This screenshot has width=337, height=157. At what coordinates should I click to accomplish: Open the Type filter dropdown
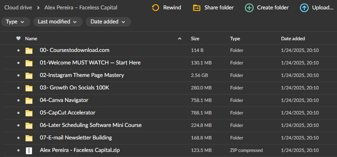(x=16, y=22)
